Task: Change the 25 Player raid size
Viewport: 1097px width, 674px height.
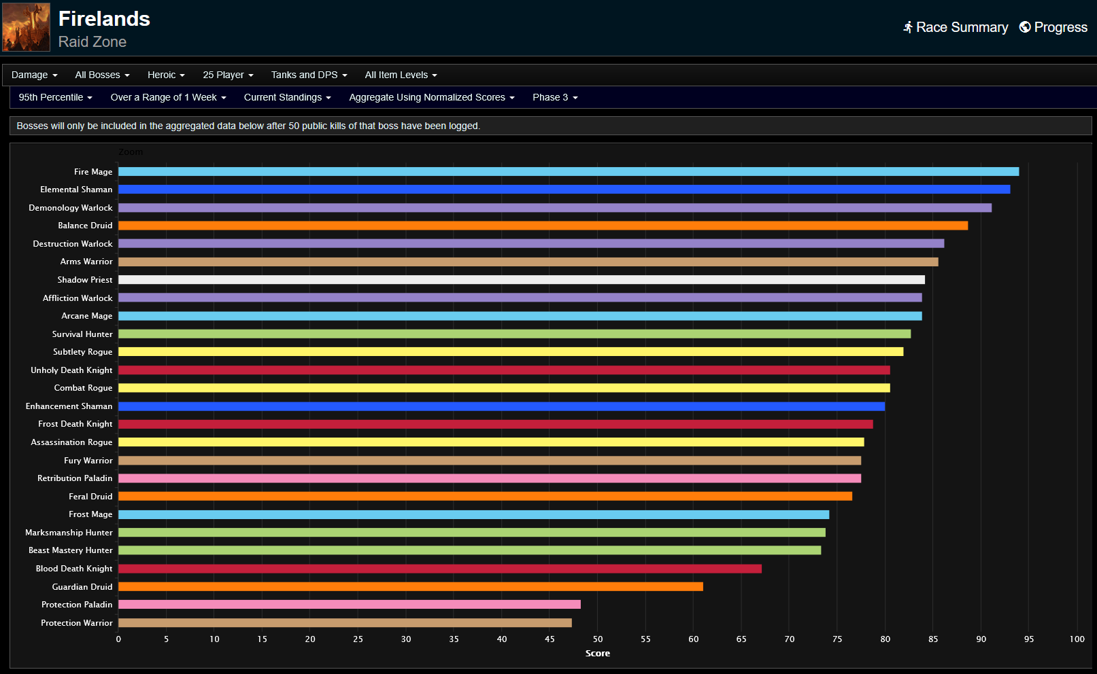Action: pos(228,75)
